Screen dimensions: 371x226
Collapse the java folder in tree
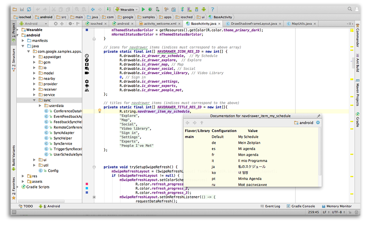coord(23,46)
